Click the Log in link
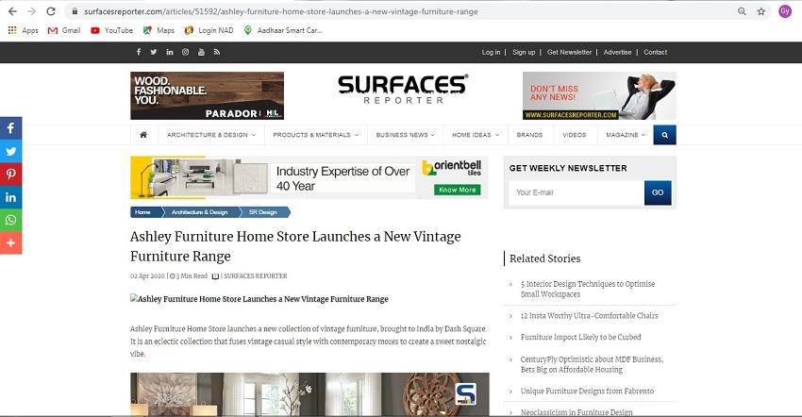Viewport: 802px width, 417px height. click(491, 52)
